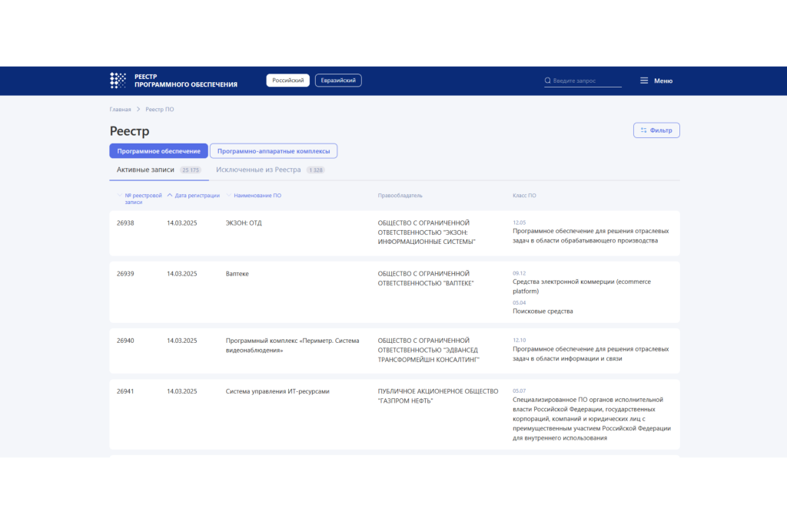This screenshot has width=787, height=524.
Task: Click the breadcrumb chevron separator
Action: pyautogui.click(x=138, y=109)
